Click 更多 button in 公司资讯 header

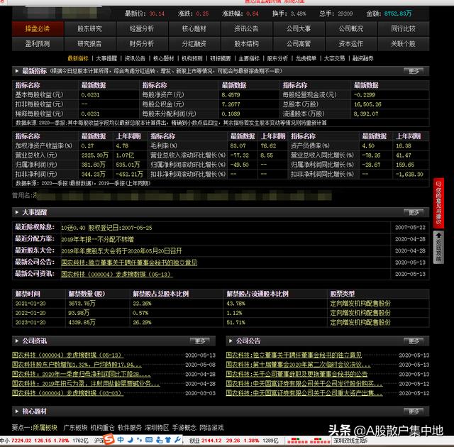click(200, 341)
